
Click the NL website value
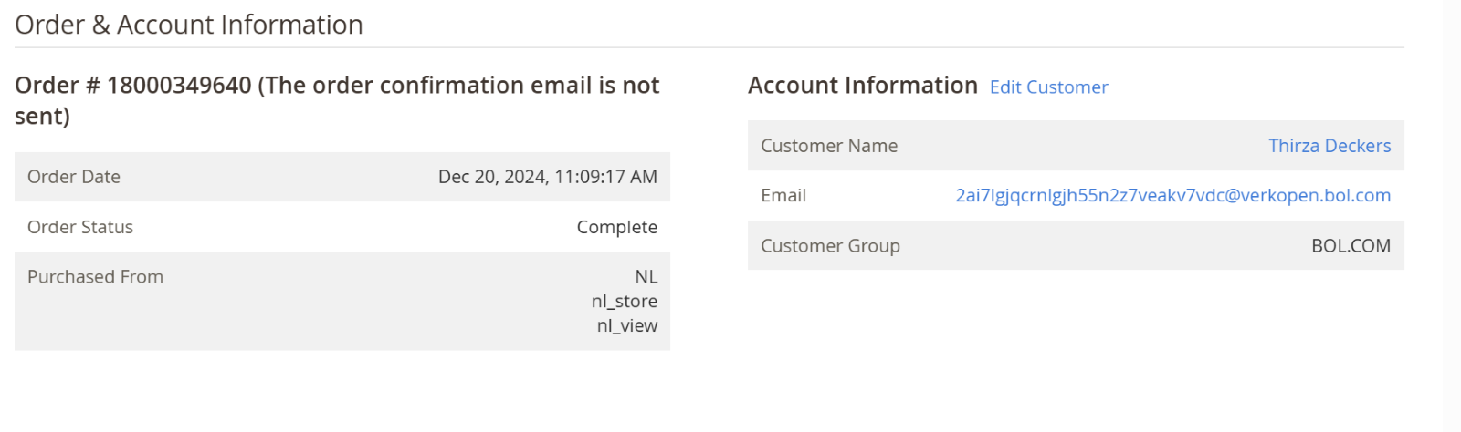coord(646,277)
